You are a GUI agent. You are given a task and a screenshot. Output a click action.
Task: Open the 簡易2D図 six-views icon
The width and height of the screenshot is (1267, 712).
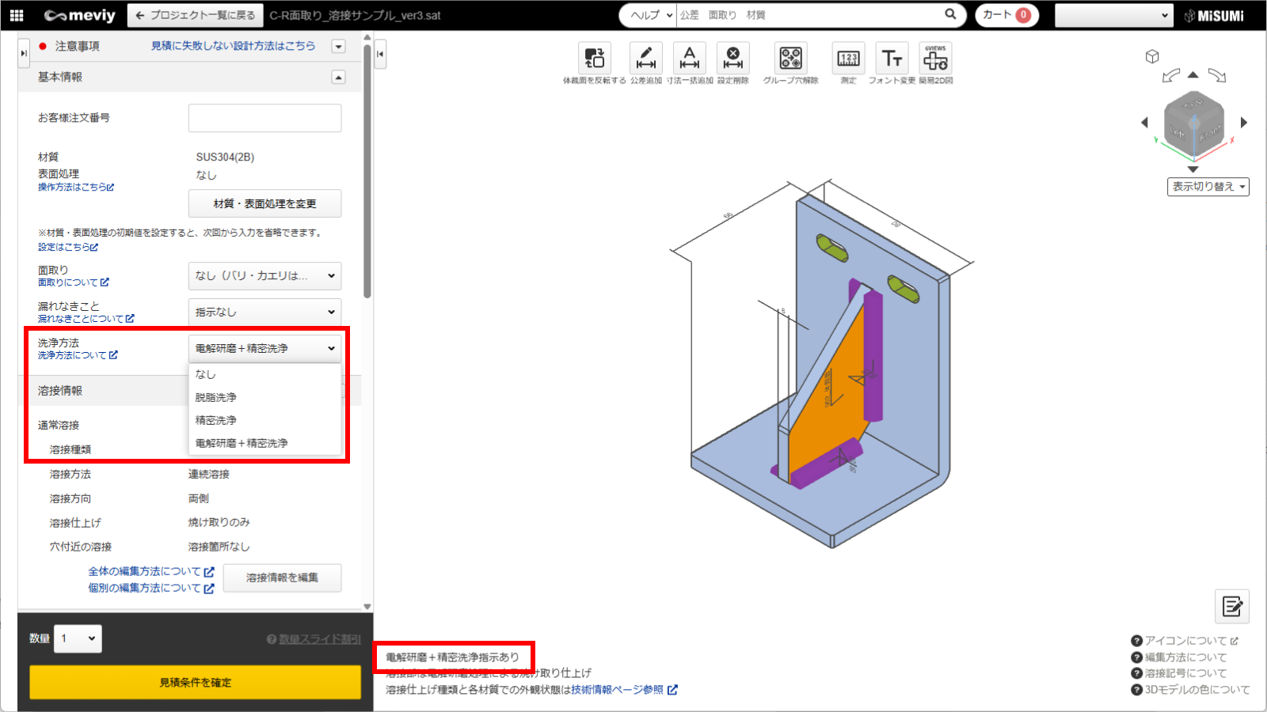point(935,59)
